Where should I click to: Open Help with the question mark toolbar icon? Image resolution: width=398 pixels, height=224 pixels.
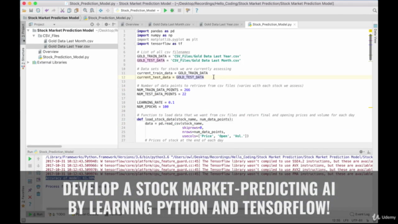(197, 11)
